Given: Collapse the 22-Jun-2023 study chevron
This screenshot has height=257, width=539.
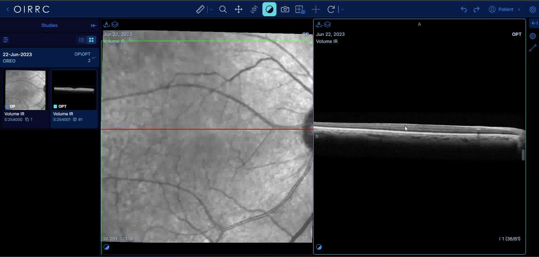Looking at the screenshot, I should (x=94, y=58).
